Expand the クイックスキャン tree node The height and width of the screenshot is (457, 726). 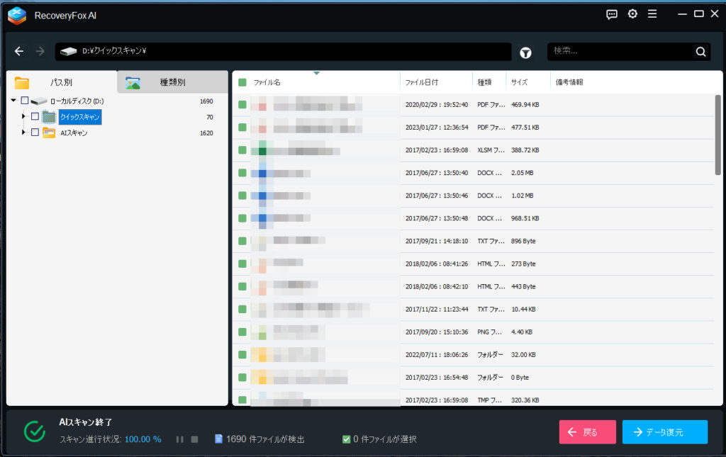click(x=24, y=116)
